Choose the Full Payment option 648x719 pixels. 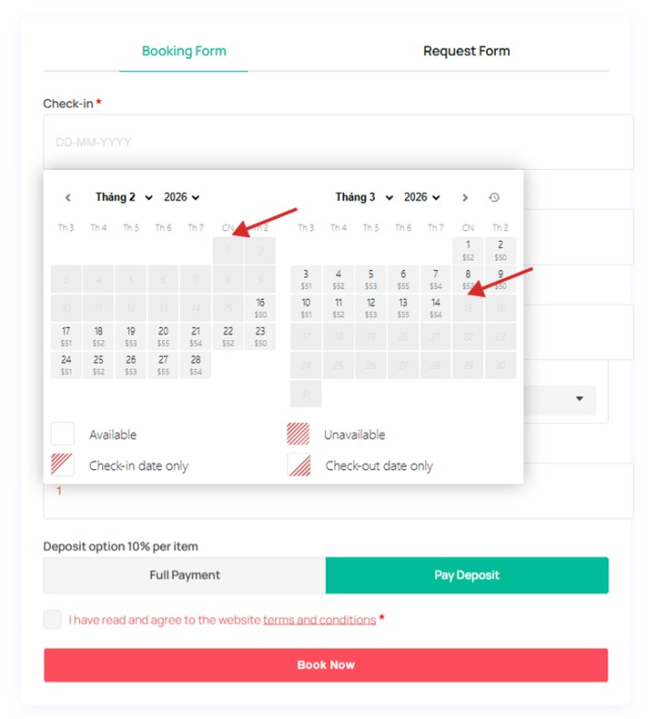click(x=184, y=576)
